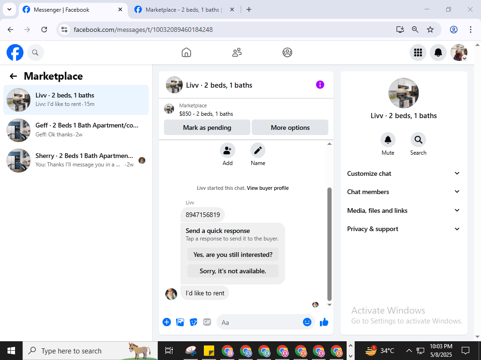Open more actions plus icon in composer
Screen dimensions: 481x360
point(167,322)
